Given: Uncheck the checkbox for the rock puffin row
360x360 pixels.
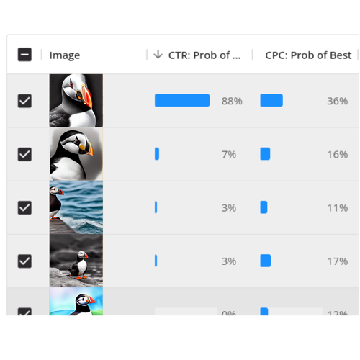Looking at the screenshot, I should coord(24,261).
